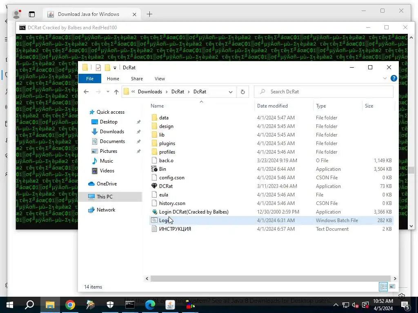Click the Bin application icon

154,169
